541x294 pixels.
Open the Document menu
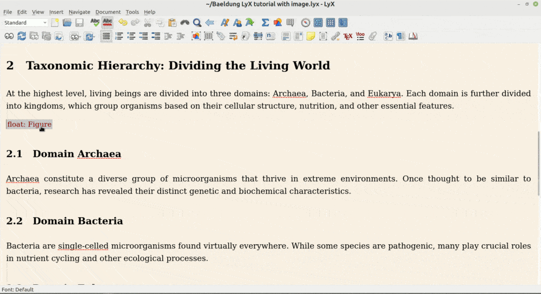pos(108,12)
